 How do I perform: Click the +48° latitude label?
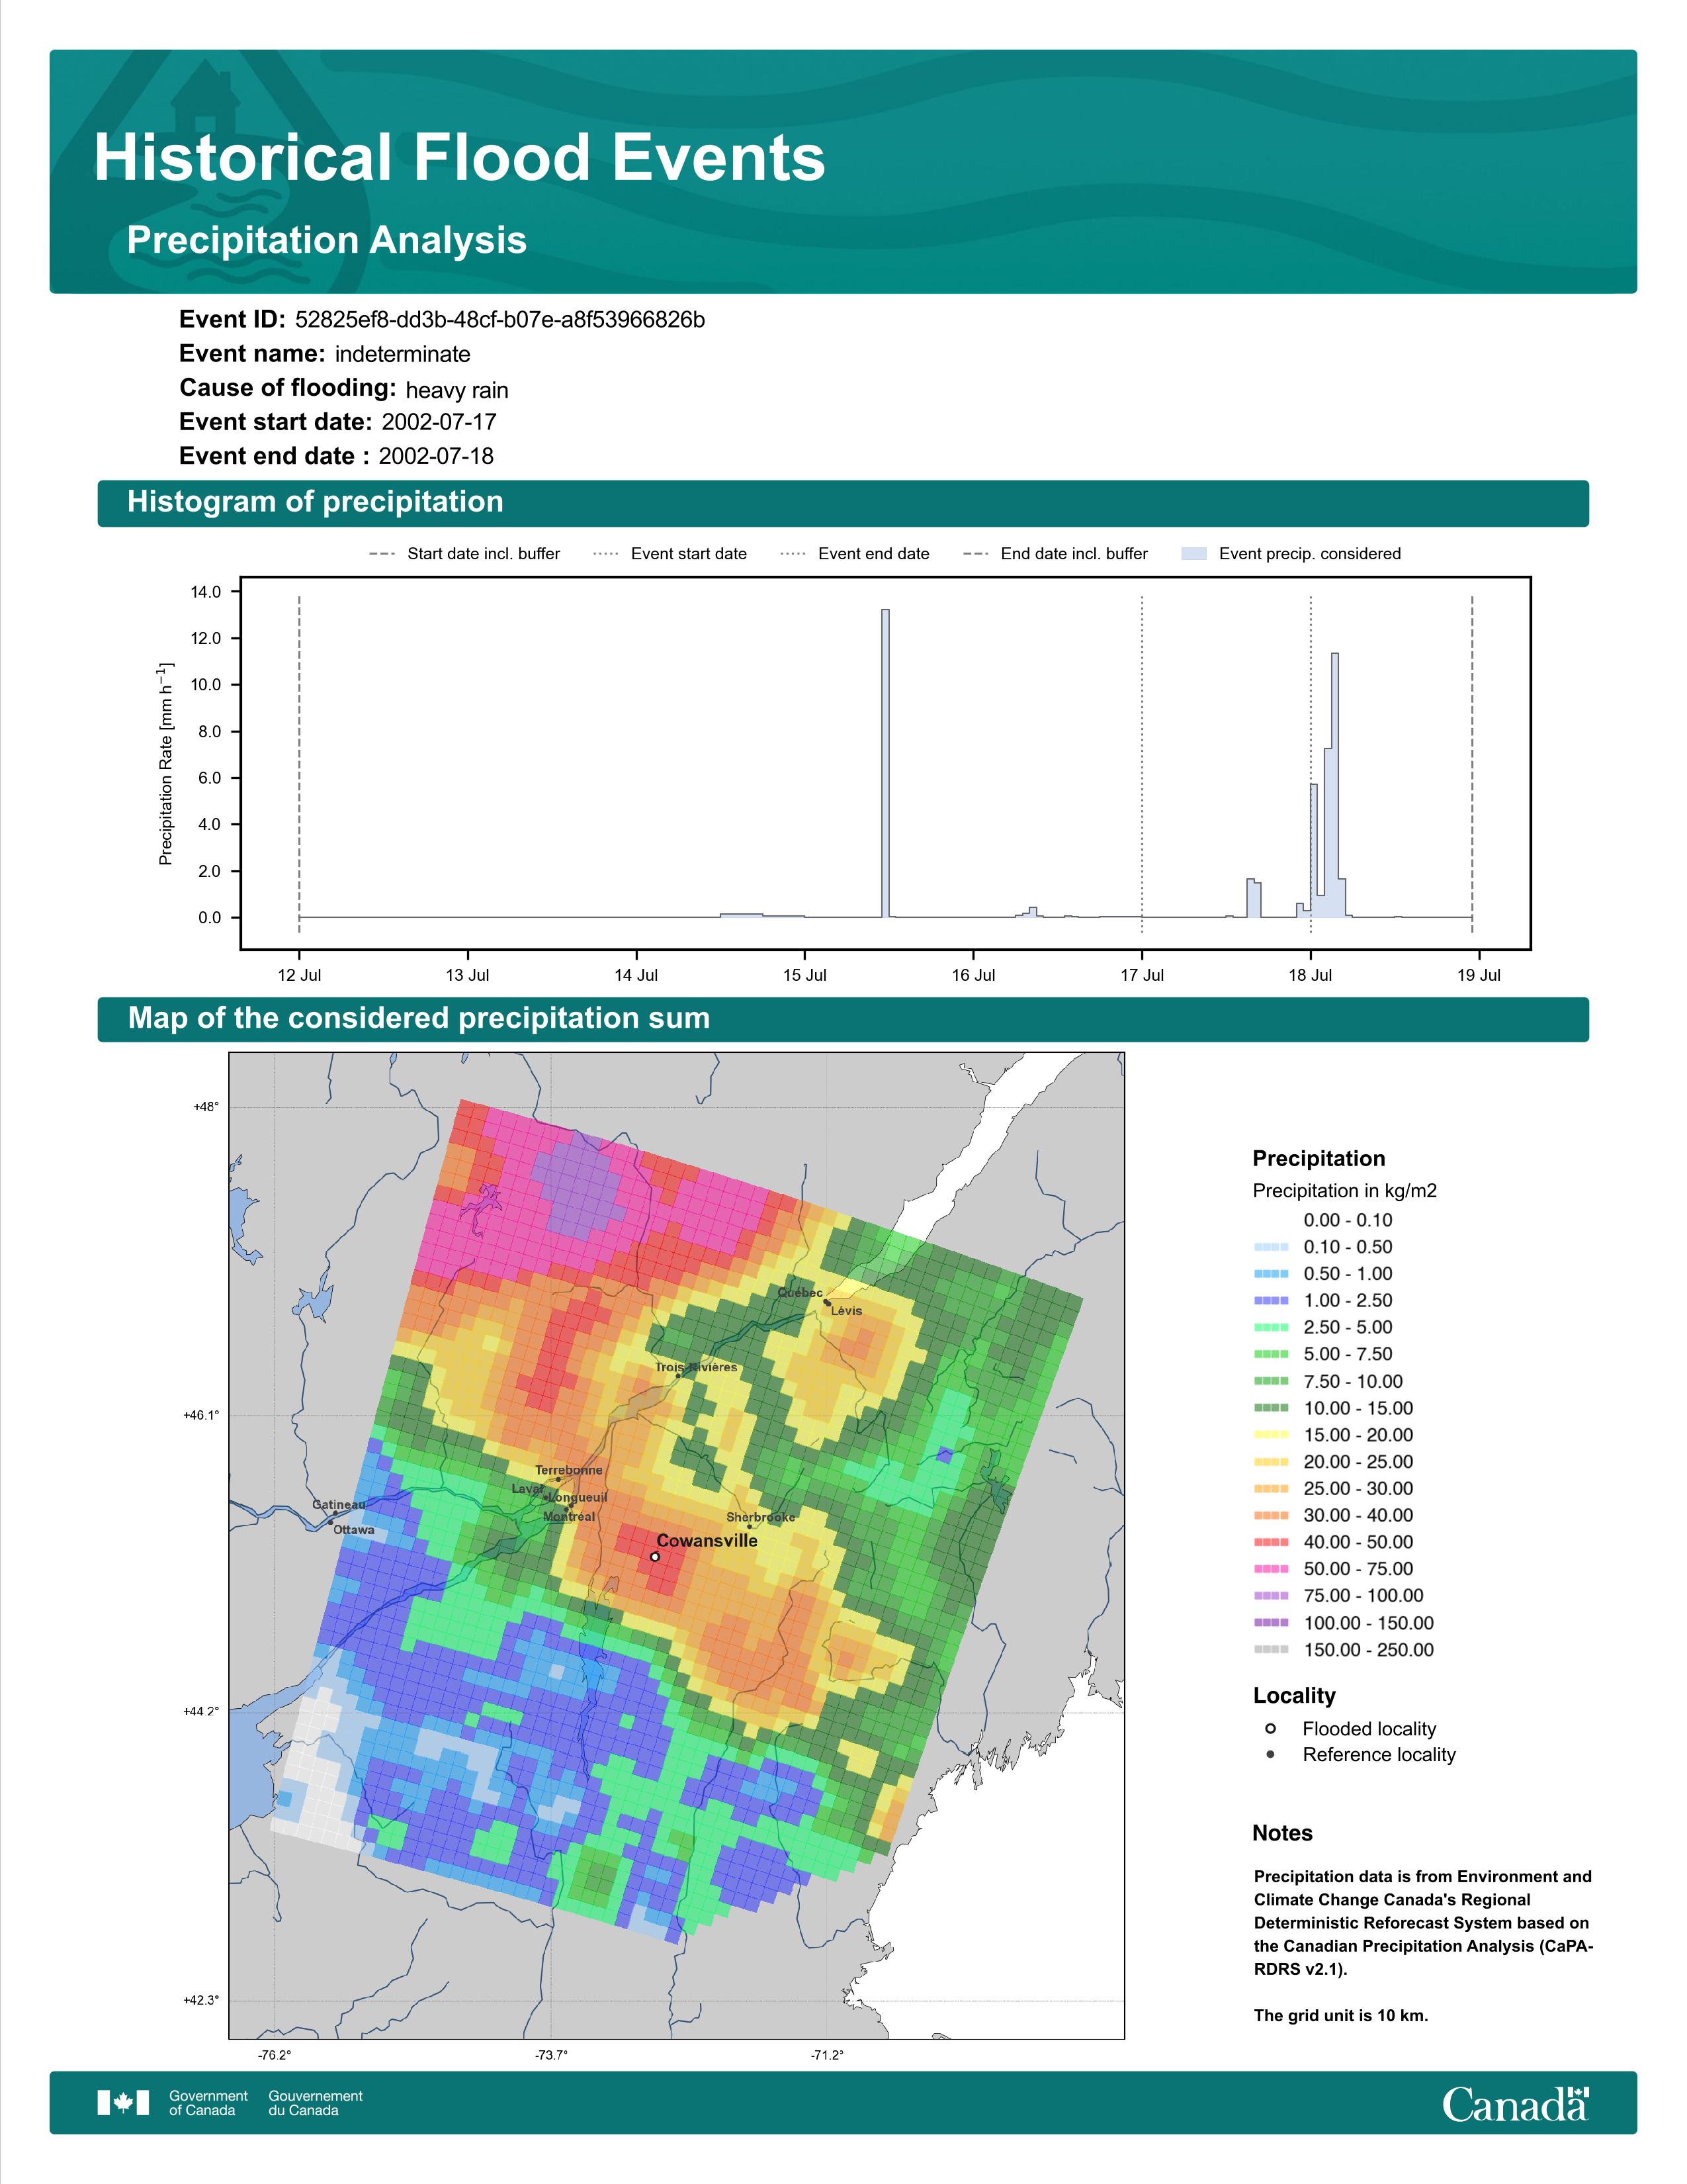(x=206, y=1107)
